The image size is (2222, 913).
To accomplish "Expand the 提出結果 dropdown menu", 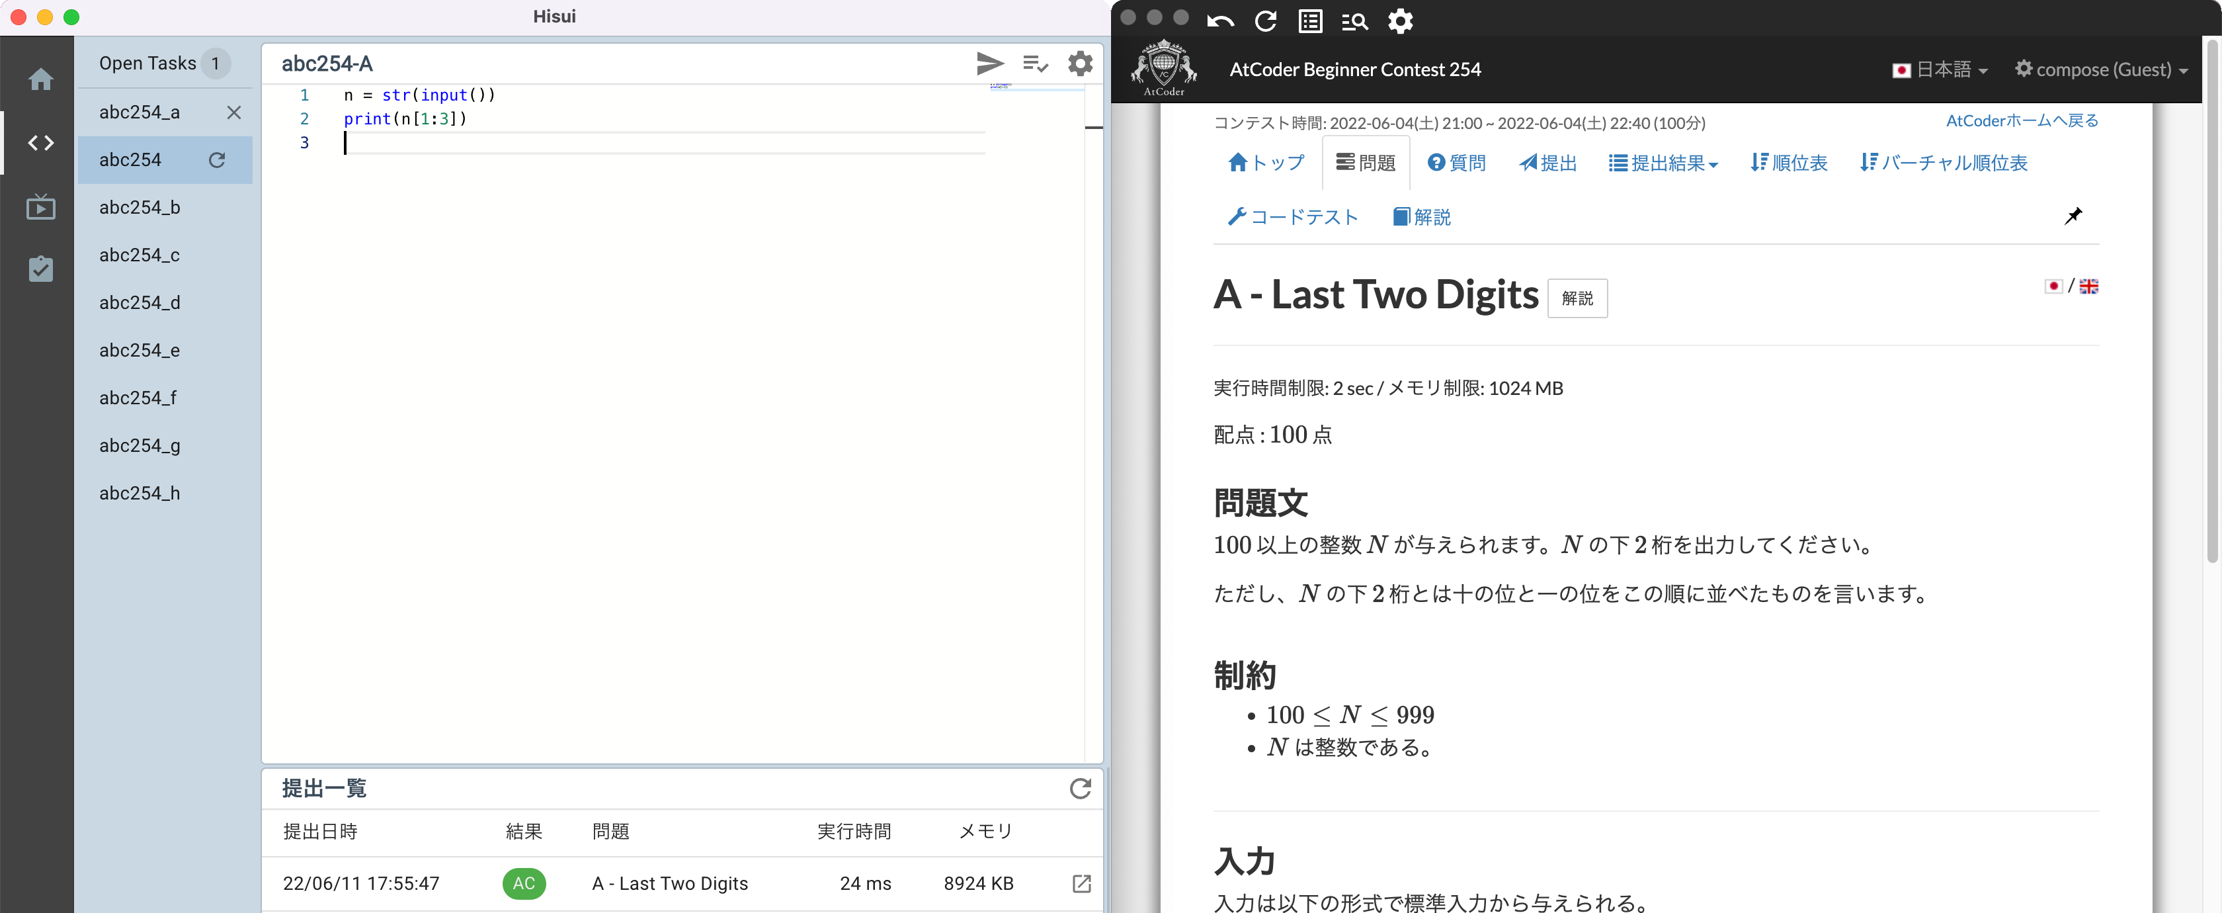I will [1663, 163].
